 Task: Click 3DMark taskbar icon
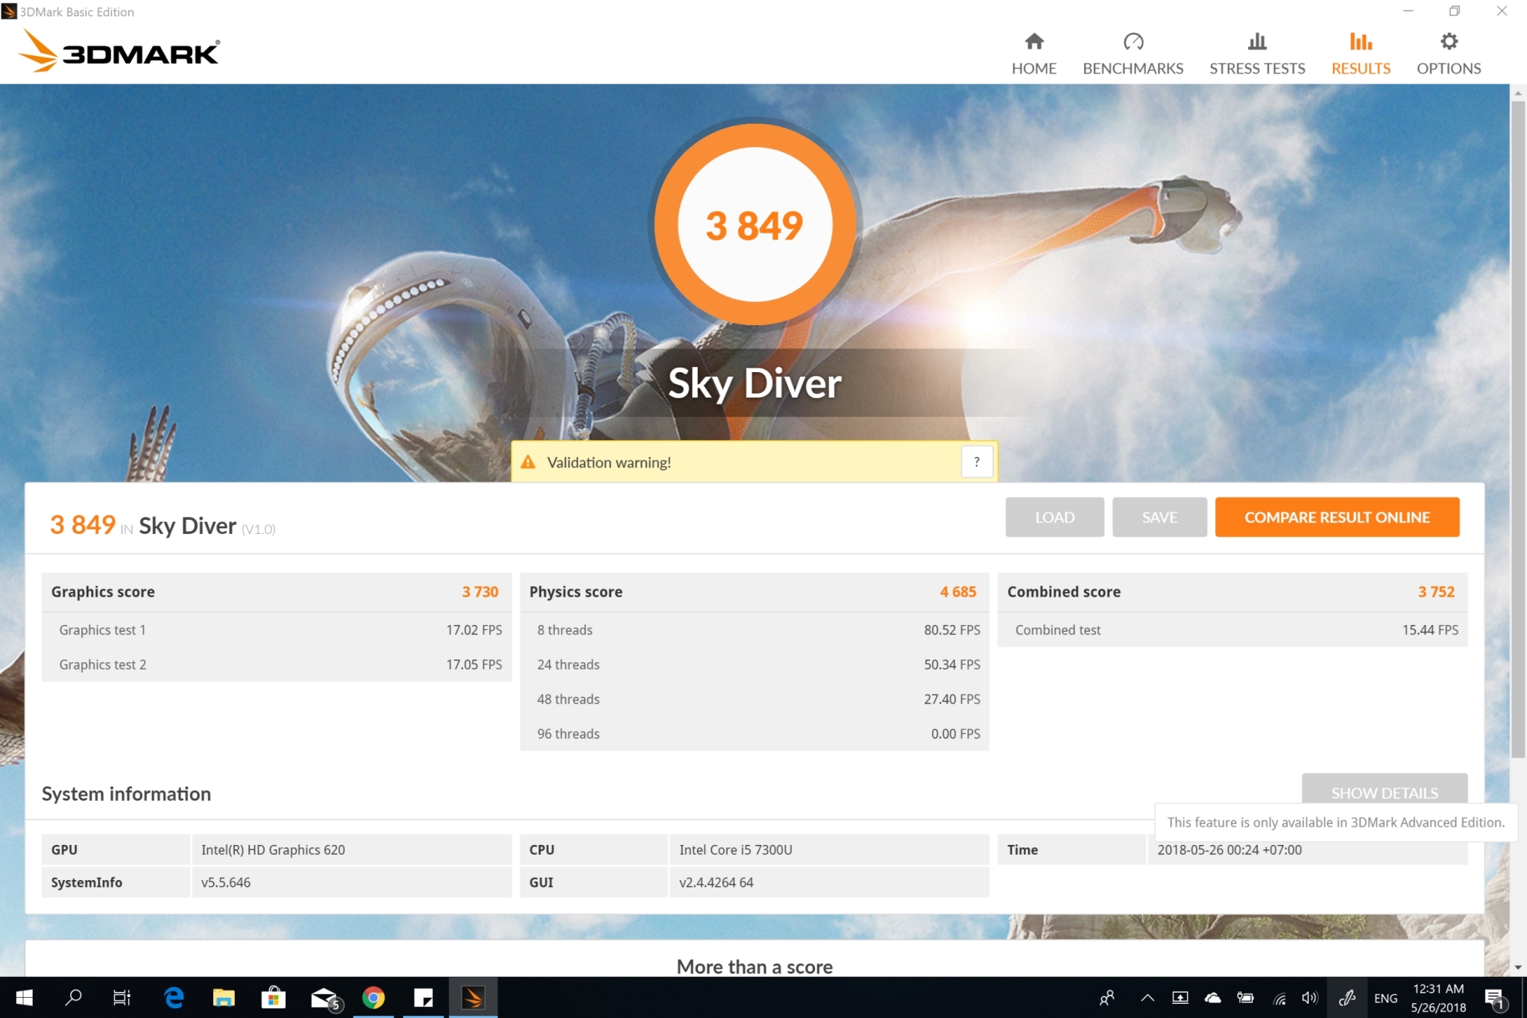coord(473,997)
